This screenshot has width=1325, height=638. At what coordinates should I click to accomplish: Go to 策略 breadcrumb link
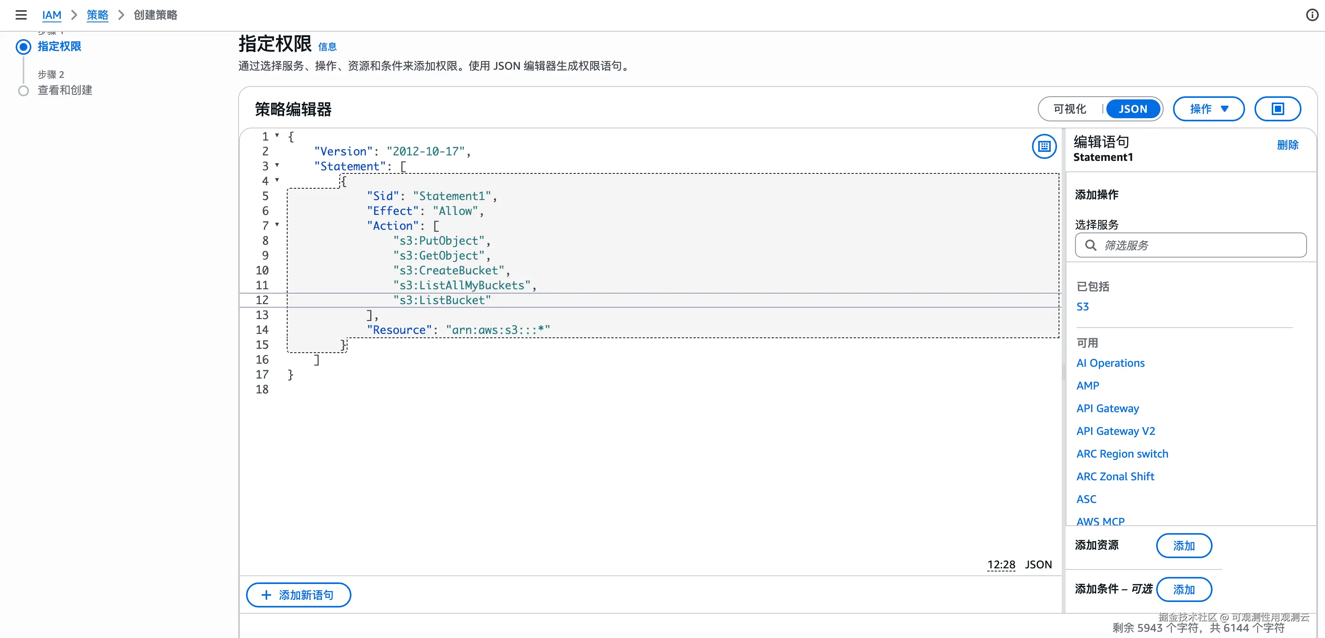tap(97, 15)
